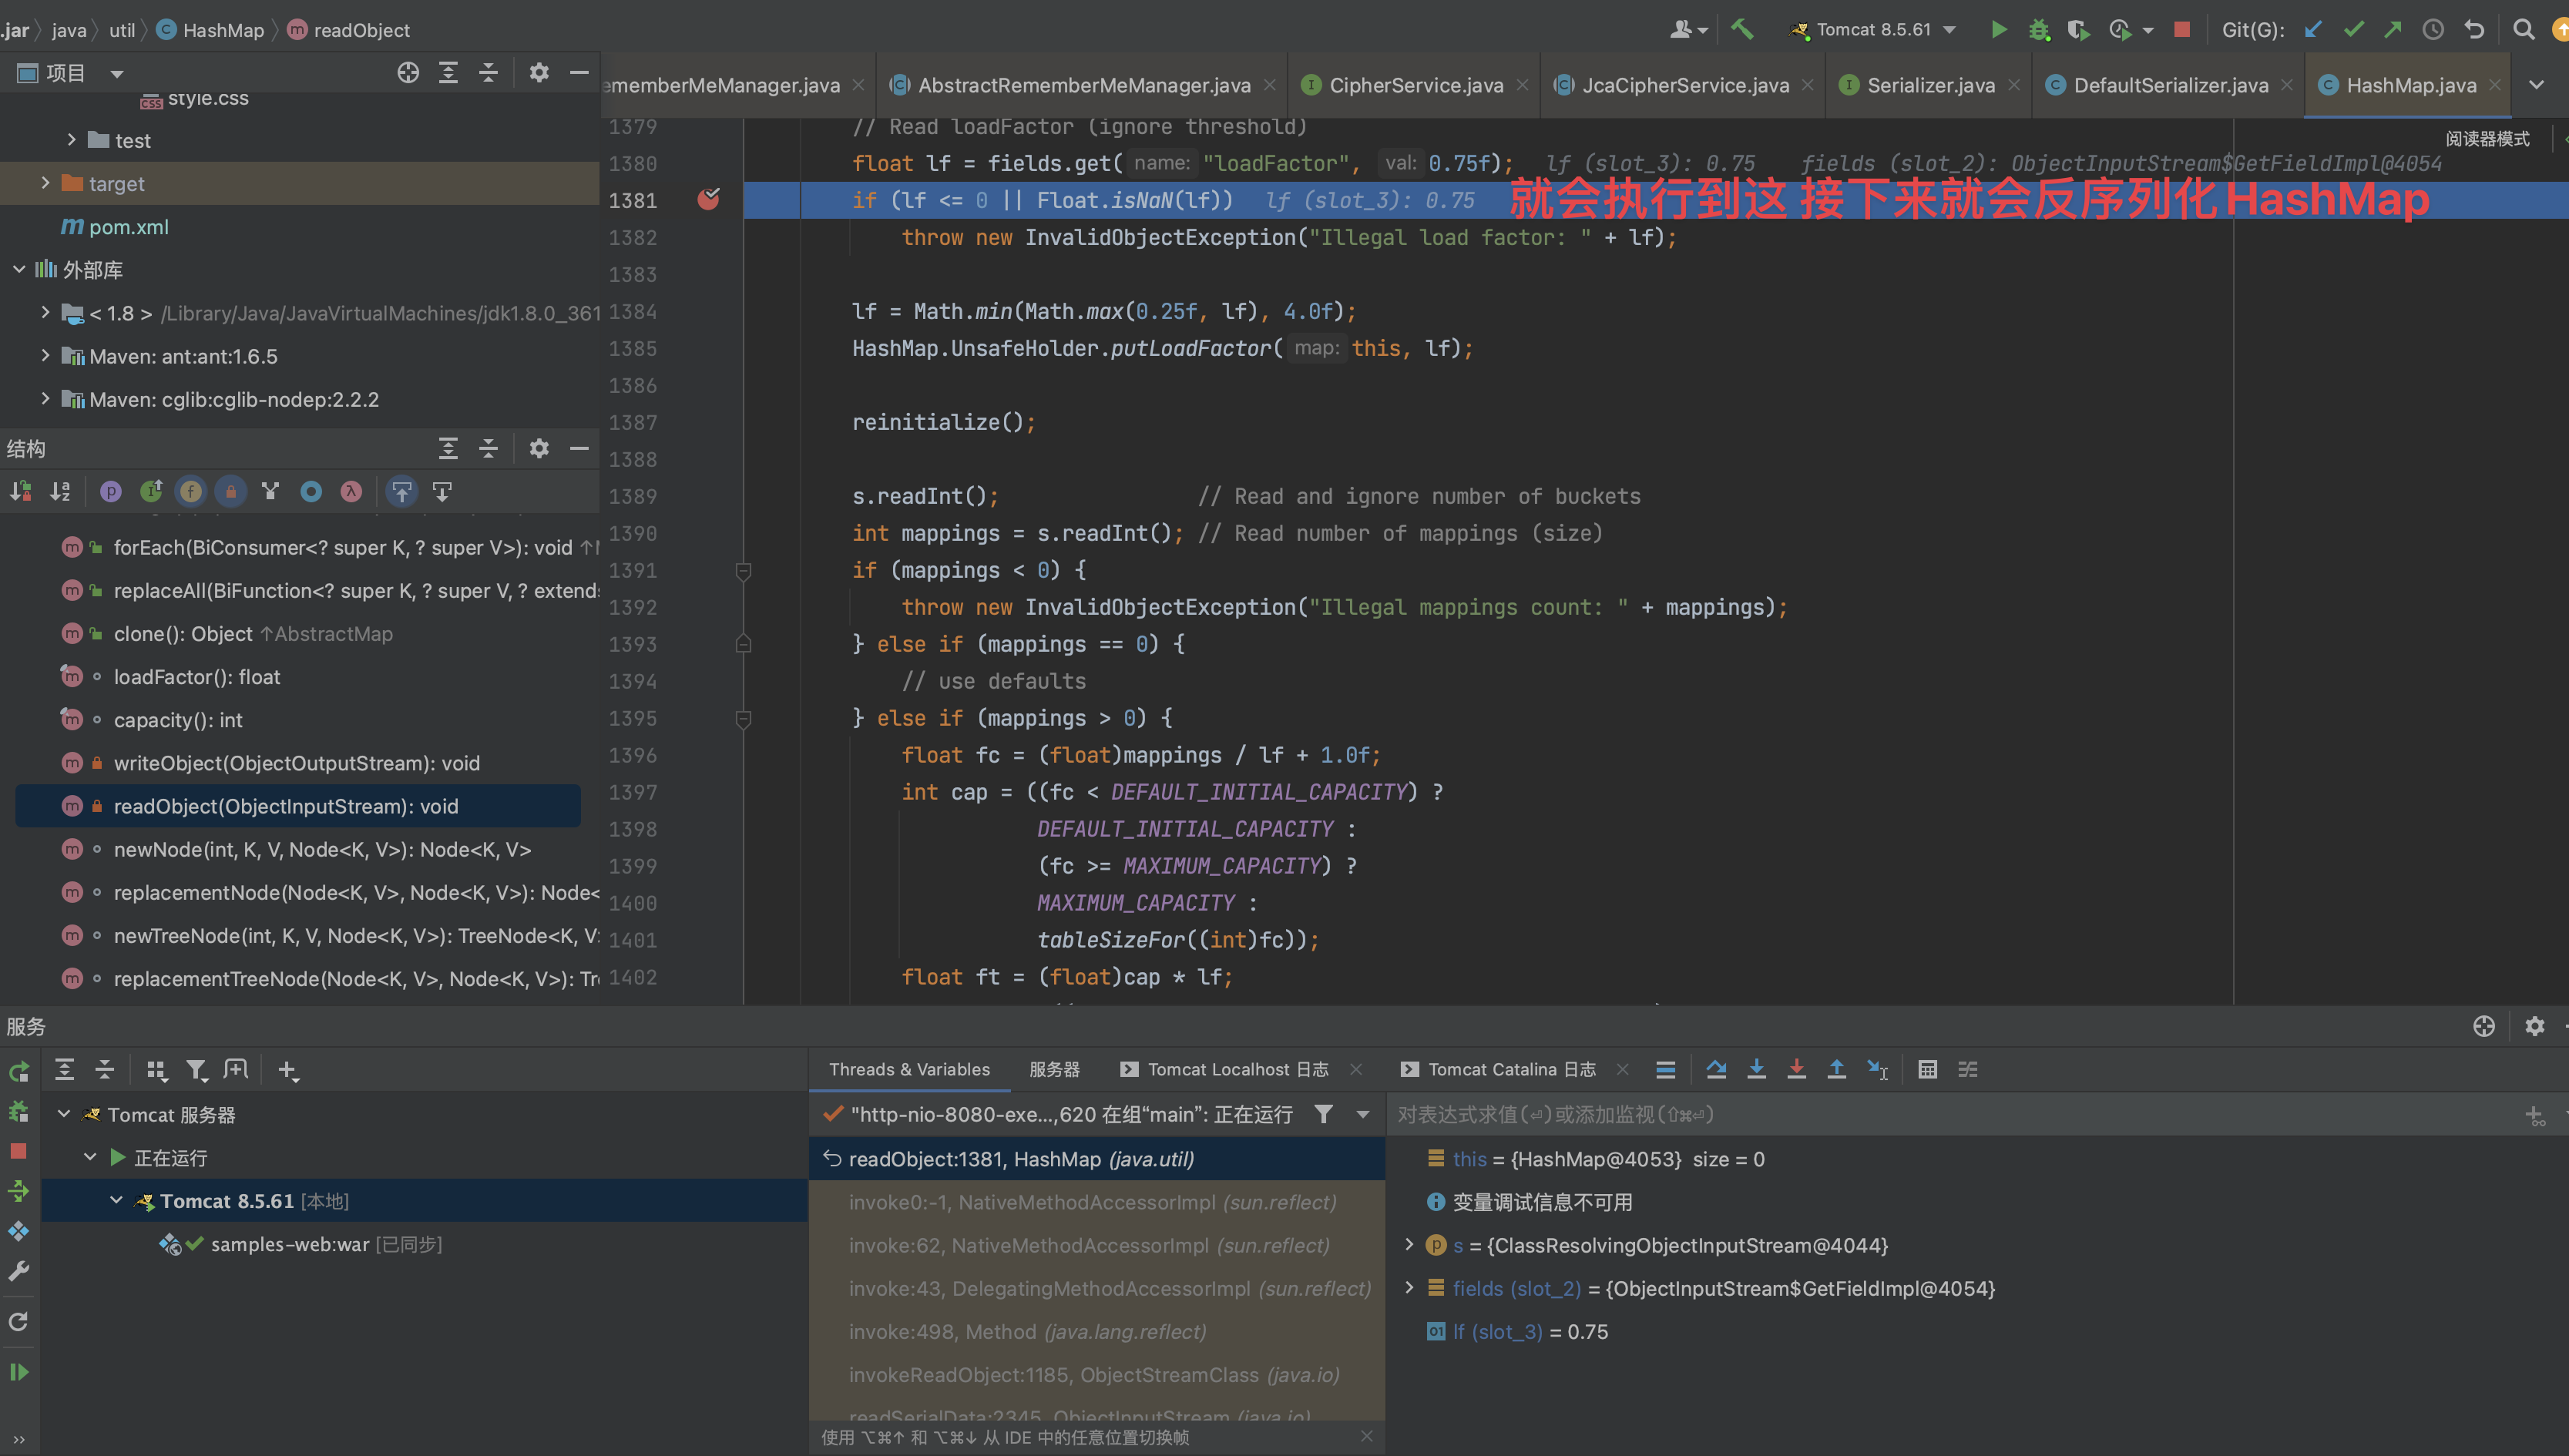This screenshot has width=2569, height=1456.
Task: Commit changes with the Git checkmark
Action: pos(2353,29)
